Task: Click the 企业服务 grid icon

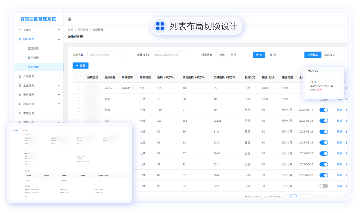Action: pos(20,86)
